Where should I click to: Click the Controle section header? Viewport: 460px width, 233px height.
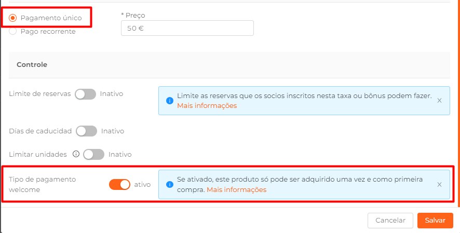32,65
